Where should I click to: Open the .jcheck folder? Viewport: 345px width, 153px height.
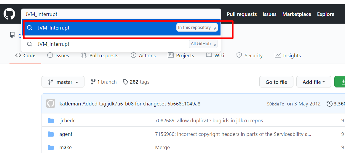pyautogui.click(x=67, y=120)
